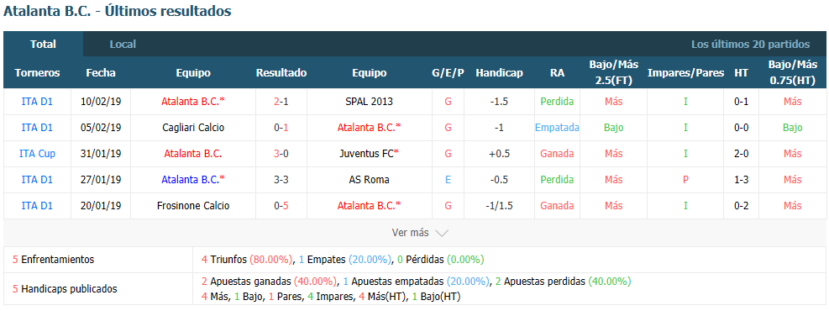Click Los últimos 20 partidos label
This screenshot has height=311, width=829.
(x=750, y=45)
